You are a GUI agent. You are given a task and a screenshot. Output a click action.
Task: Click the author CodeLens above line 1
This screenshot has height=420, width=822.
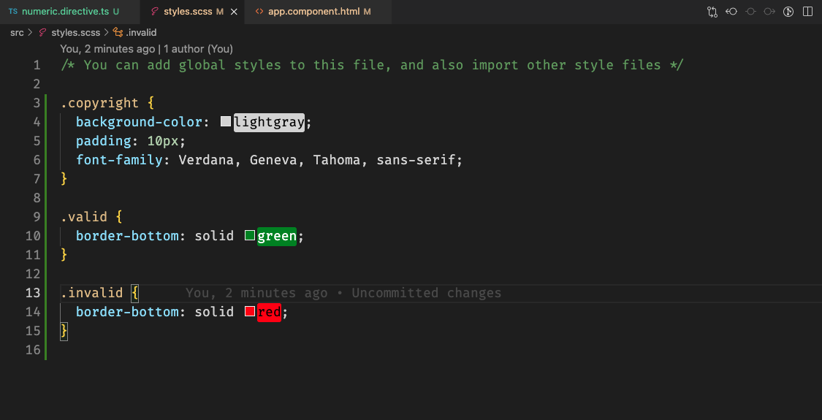[x=146, y=49]
